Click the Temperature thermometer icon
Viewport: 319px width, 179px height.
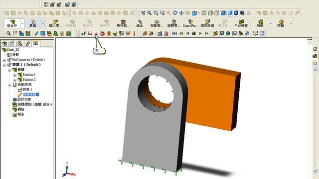[x=134, y=33]
